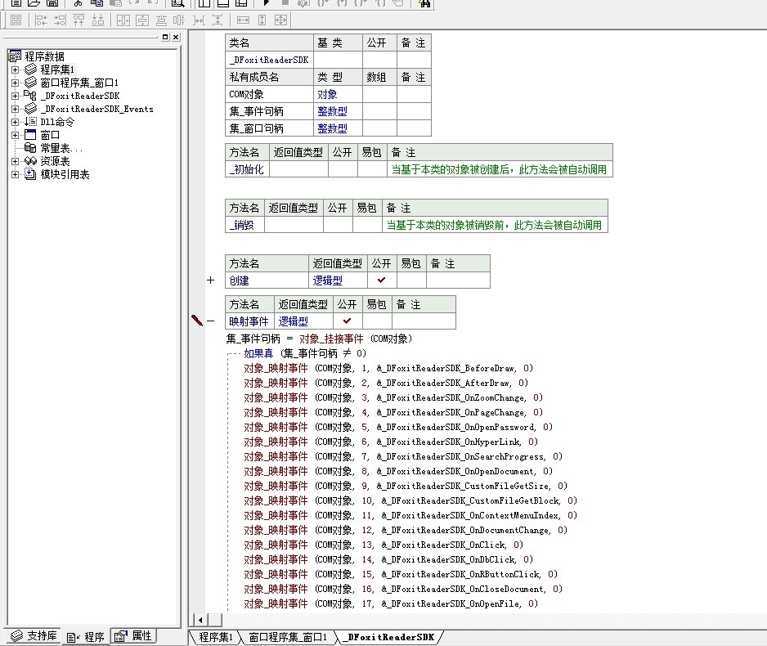Expand the Dll命令 tree node
The height and width of the screenshot is (646, 767).
pos(15,123)
